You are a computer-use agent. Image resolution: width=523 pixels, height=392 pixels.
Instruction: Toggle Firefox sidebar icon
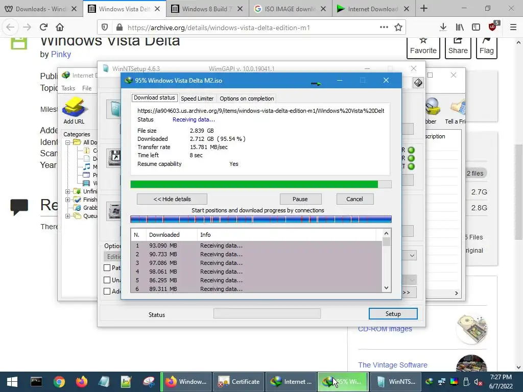(x=476, y=27)
